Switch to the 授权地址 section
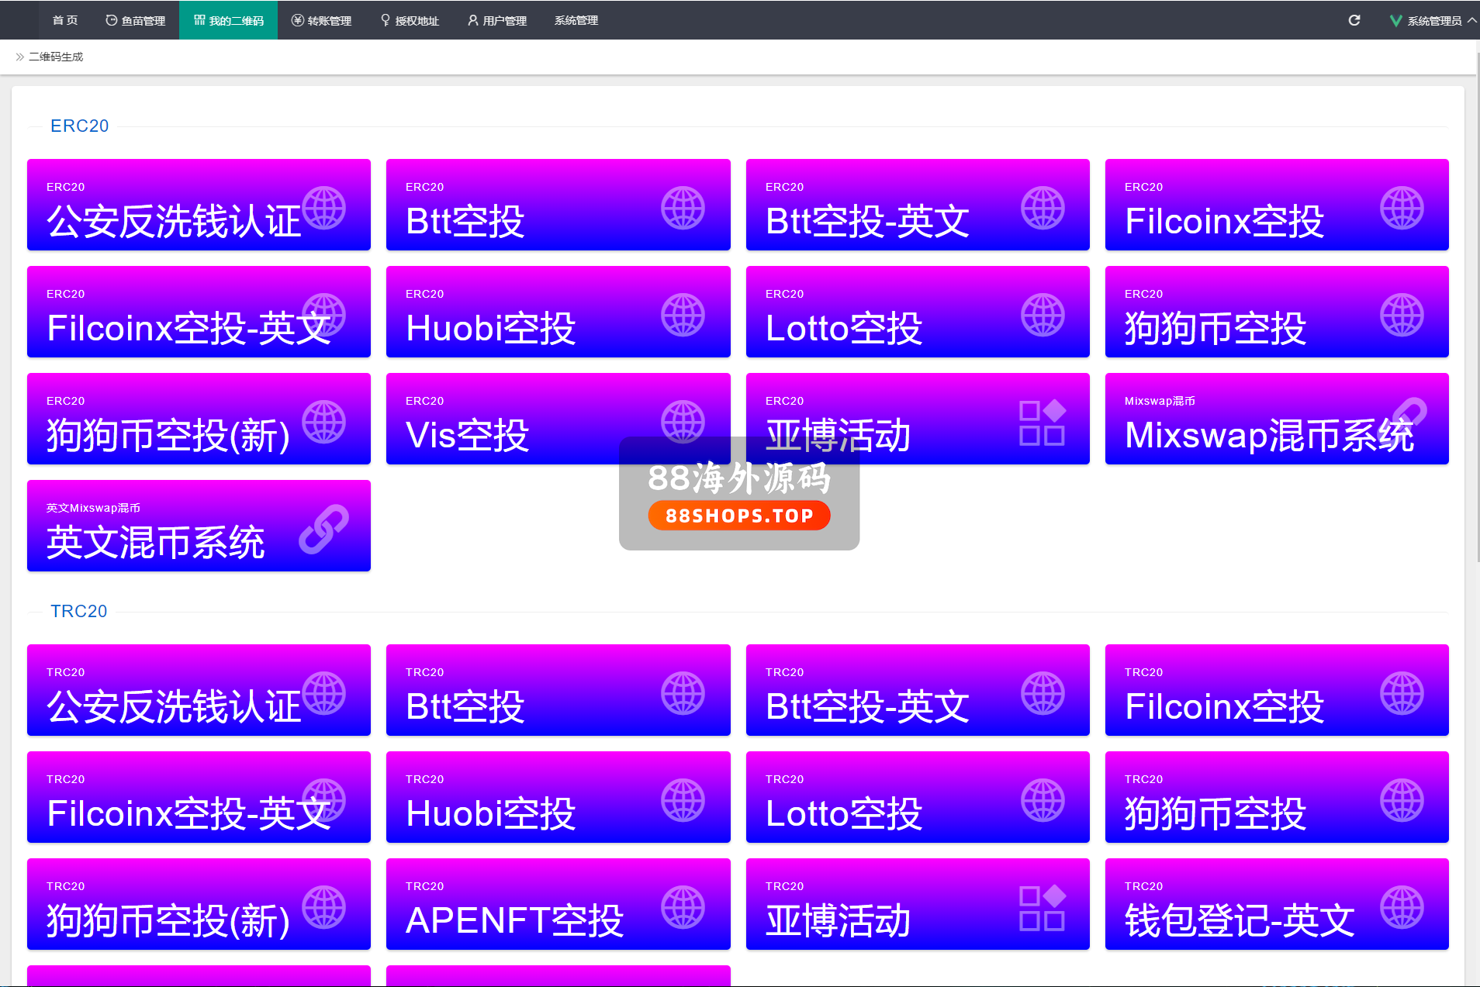Viewport: 1480px width, 987px height. (410, 20)
